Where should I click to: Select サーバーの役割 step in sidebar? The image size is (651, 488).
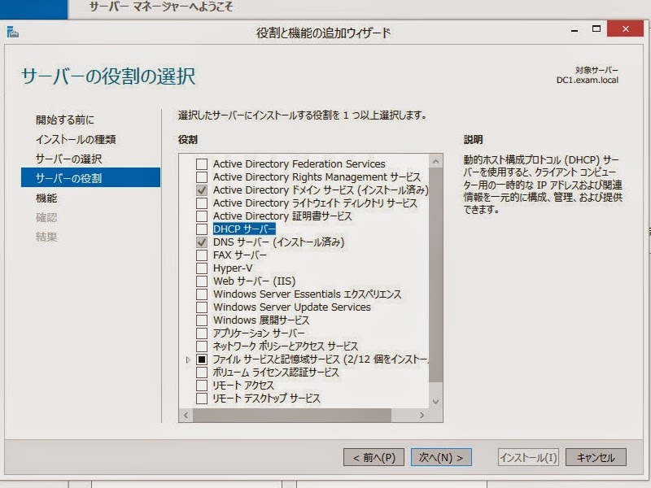click(90, 177)
